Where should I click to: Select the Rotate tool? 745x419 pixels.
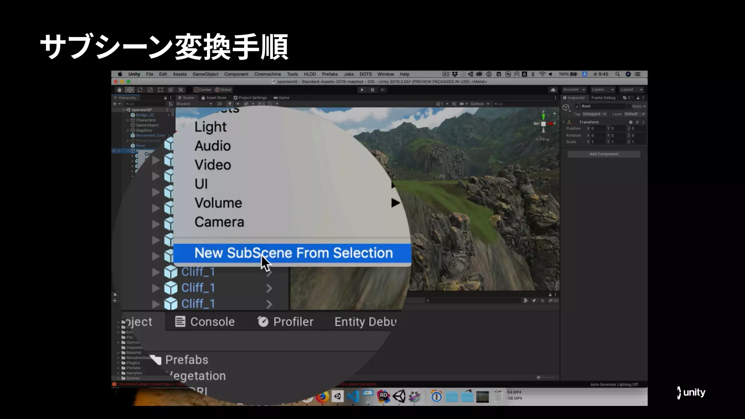140,90
